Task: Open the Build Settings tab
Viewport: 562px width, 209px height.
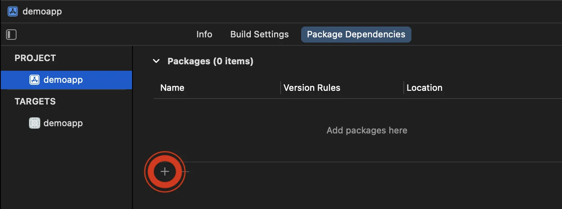Action: tap(259, 35)
